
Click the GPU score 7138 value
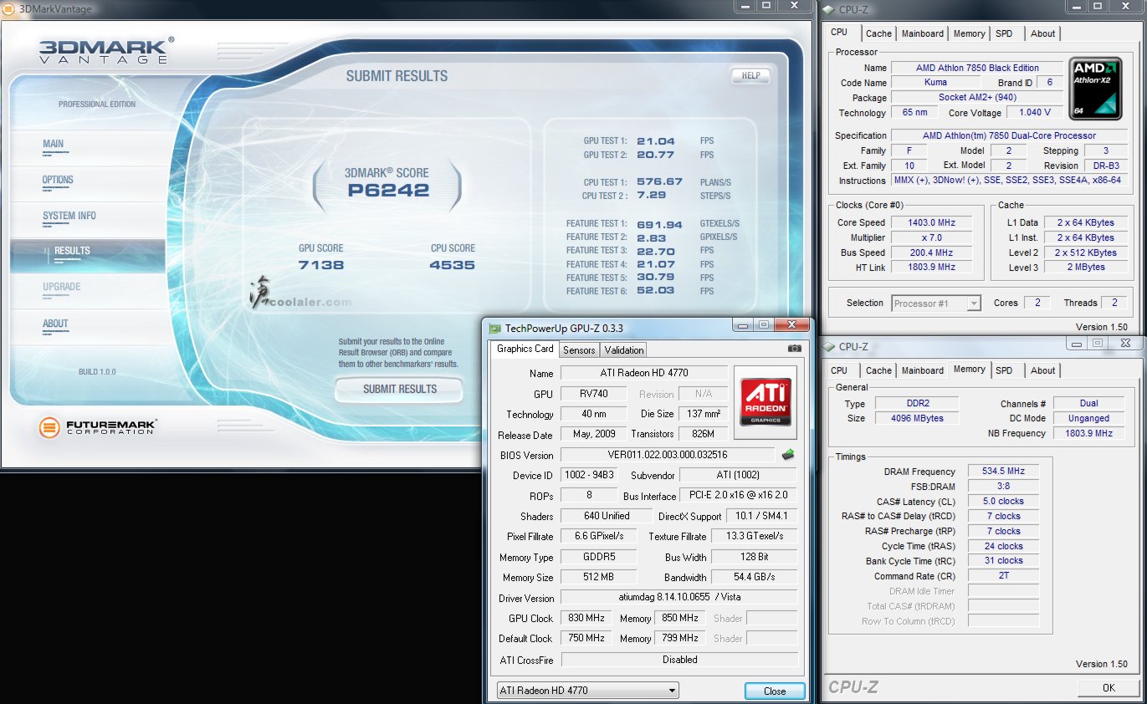coord(321,265)
